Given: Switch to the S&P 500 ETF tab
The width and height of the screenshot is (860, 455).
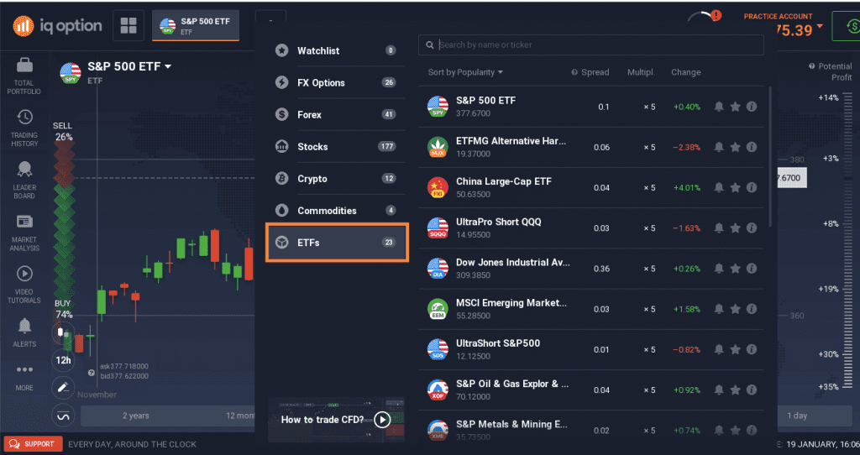Looking at the screenshot, I should click(x=196, y=26).
